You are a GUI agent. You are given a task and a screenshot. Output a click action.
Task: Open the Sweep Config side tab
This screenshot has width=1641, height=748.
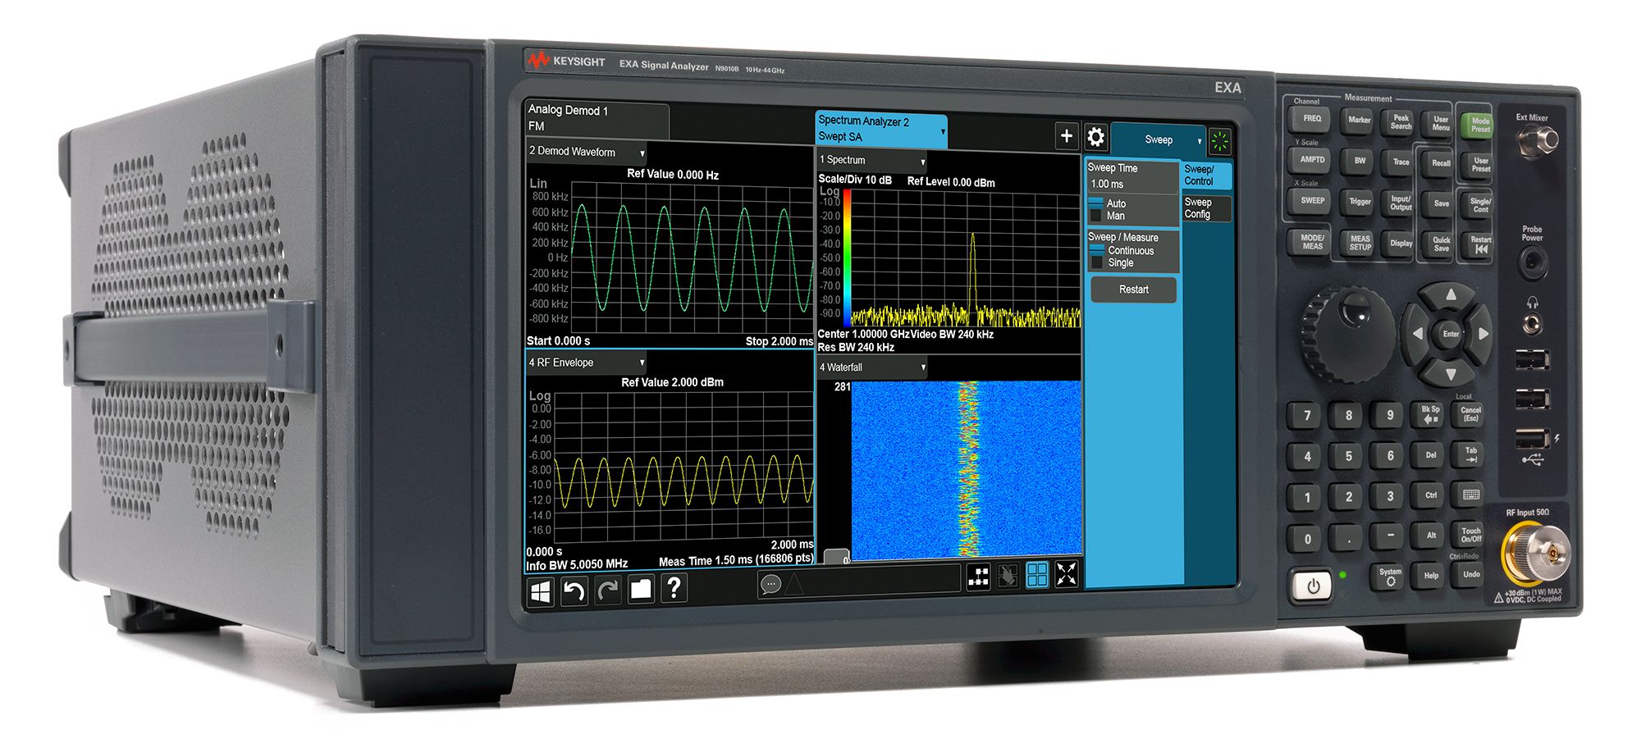pyautogui.click(x=1206, y=208)
